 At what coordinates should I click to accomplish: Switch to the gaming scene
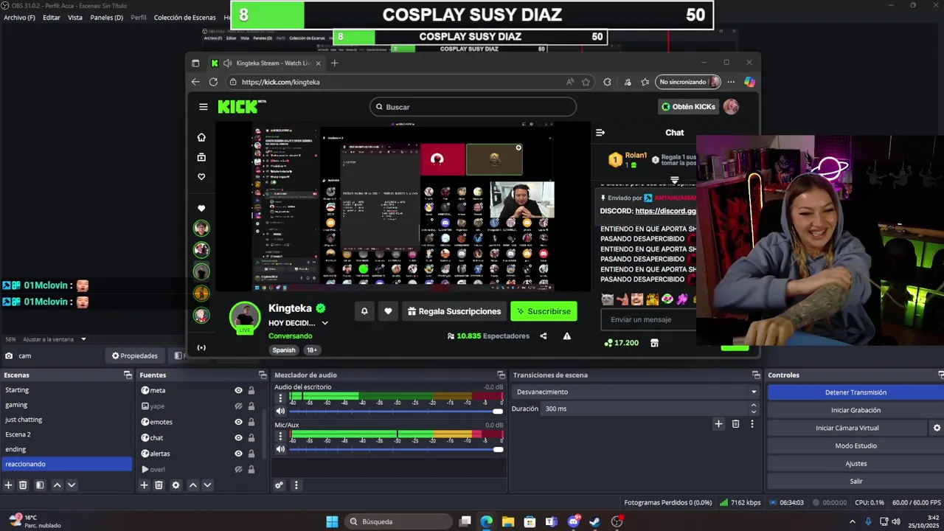[x=16, y=405]
